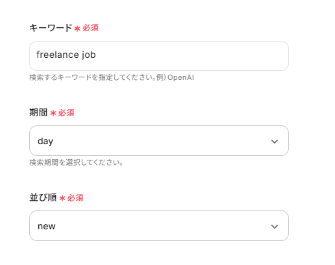Screen dimensions: 335x265
Task: Click the selected value 'new'
Action: [x=47, y=226]
